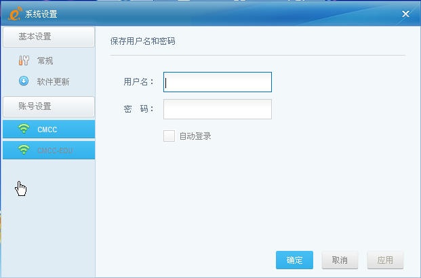Click the 保存用户名和密码 heading
The height and width of the screenshot is (278, 421).
pos(143,41)
